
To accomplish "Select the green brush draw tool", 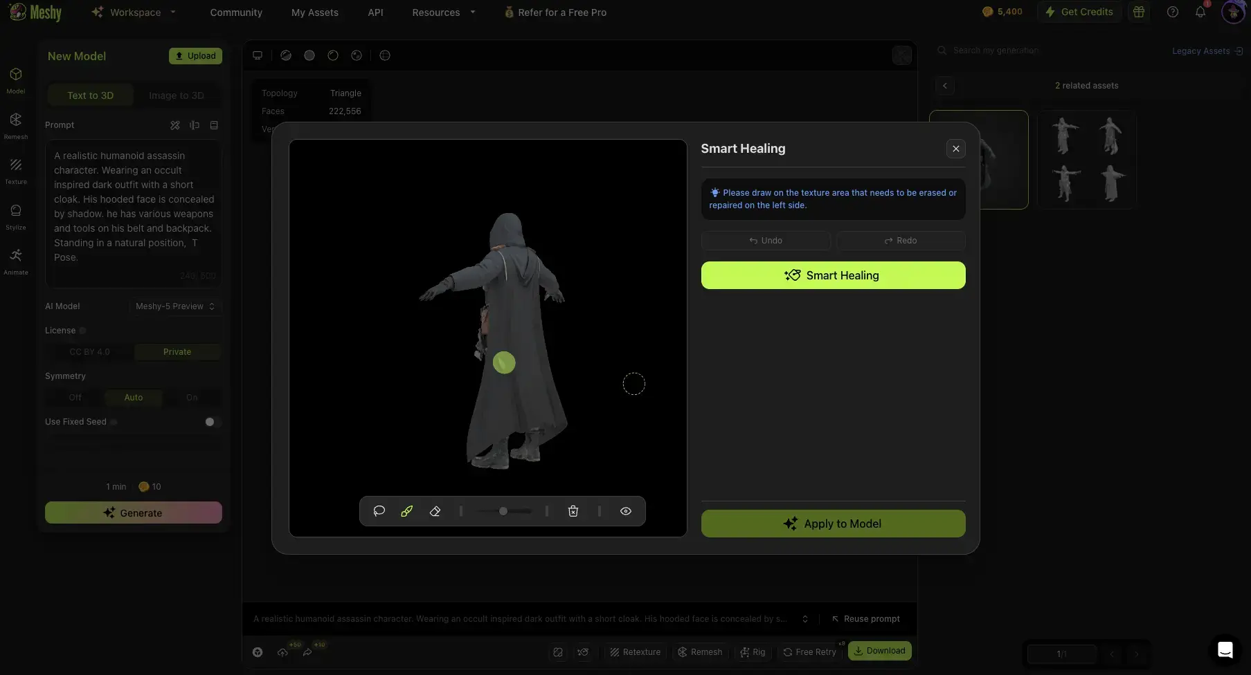I will pos(407,511).
